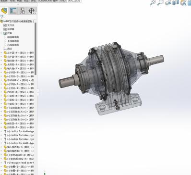Expand the 行星轮<3> component node

click(1, 104)
